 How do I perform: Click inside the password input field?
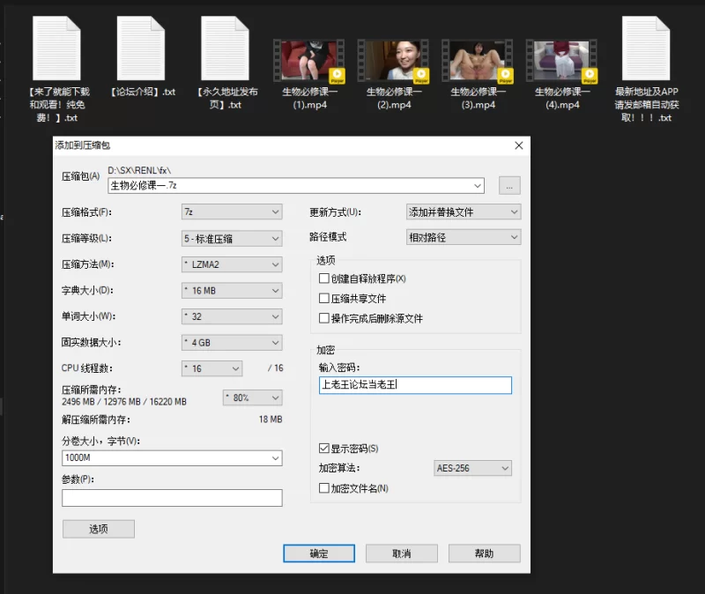[x=414, y=385]
